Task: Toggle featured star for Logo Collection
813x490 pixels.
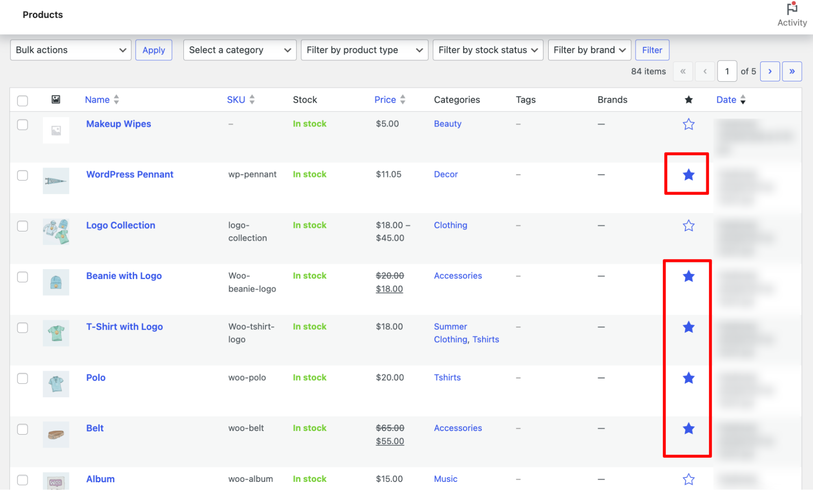Action: pyautogui.click(x=688, y=226)
